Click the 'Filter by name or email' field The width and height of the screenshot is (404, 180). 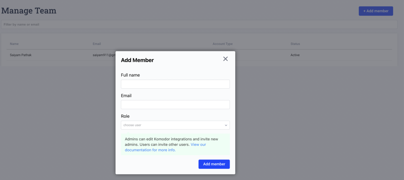(199, 24)
